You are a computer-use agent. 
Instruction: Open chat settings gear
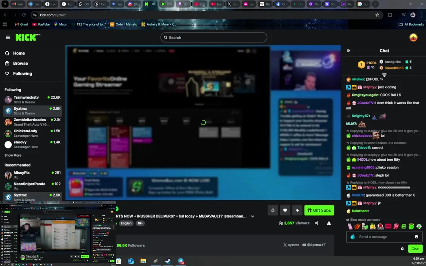402,249
